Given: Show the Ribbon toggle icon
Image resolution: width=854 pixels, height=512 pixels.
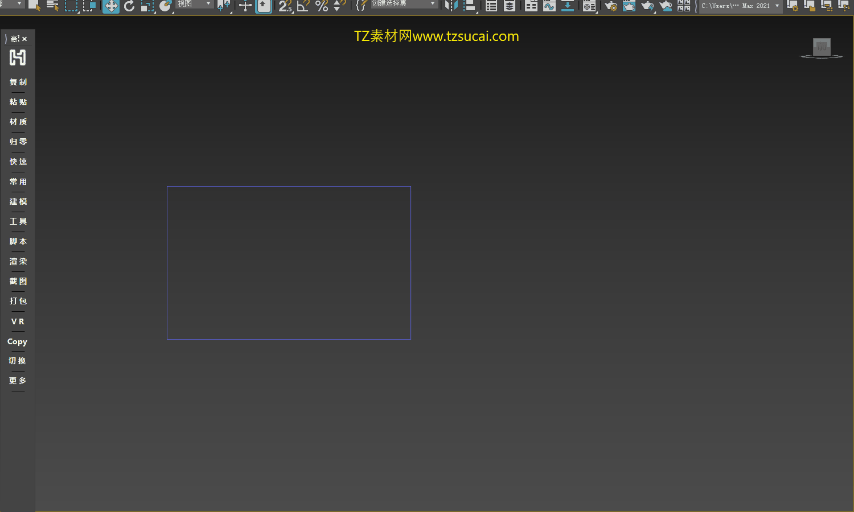Looking at the screenshot, I should (531, 6).
